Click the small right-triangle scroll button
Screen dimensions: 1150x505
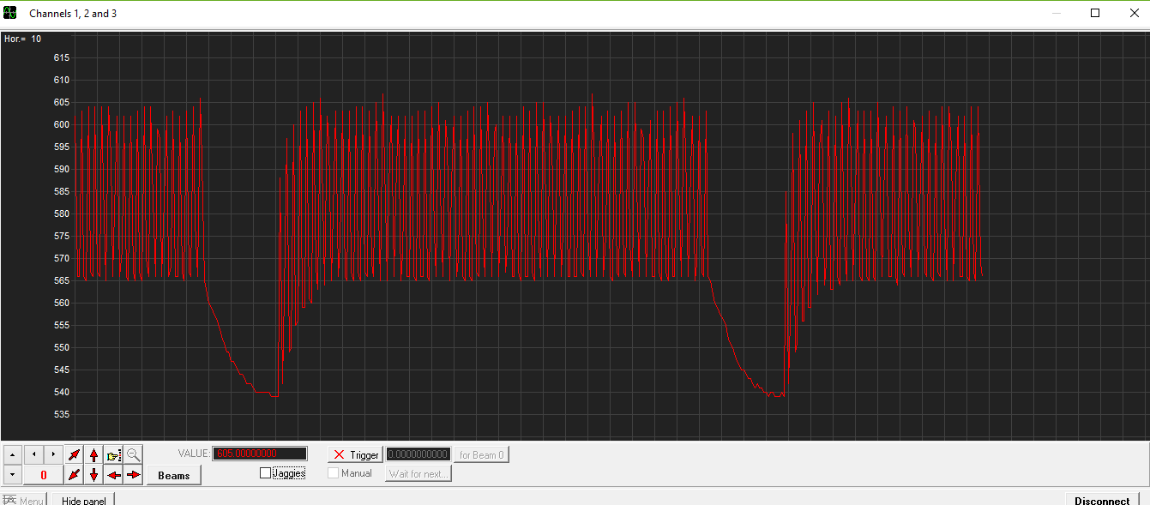(53, 454)
